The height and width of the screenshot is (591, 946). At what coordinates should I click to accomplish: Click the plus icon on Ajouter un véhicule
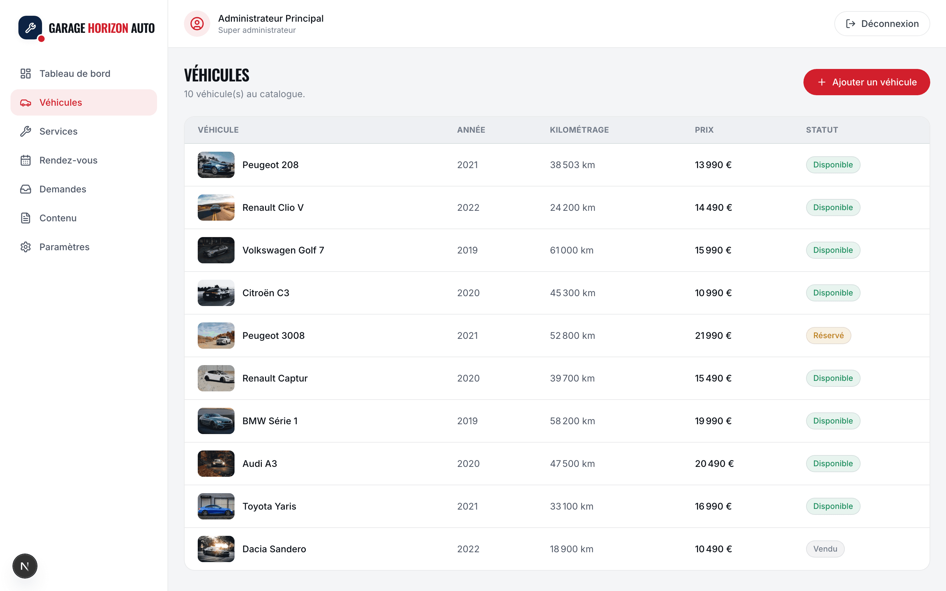(822, 82)
